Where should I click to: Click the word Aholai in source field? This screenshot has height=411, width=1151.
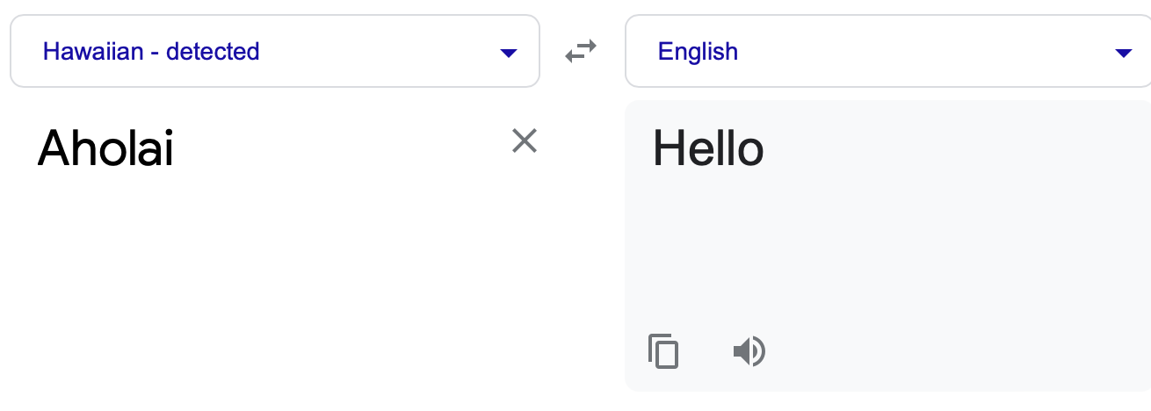[x=105, y=149]
